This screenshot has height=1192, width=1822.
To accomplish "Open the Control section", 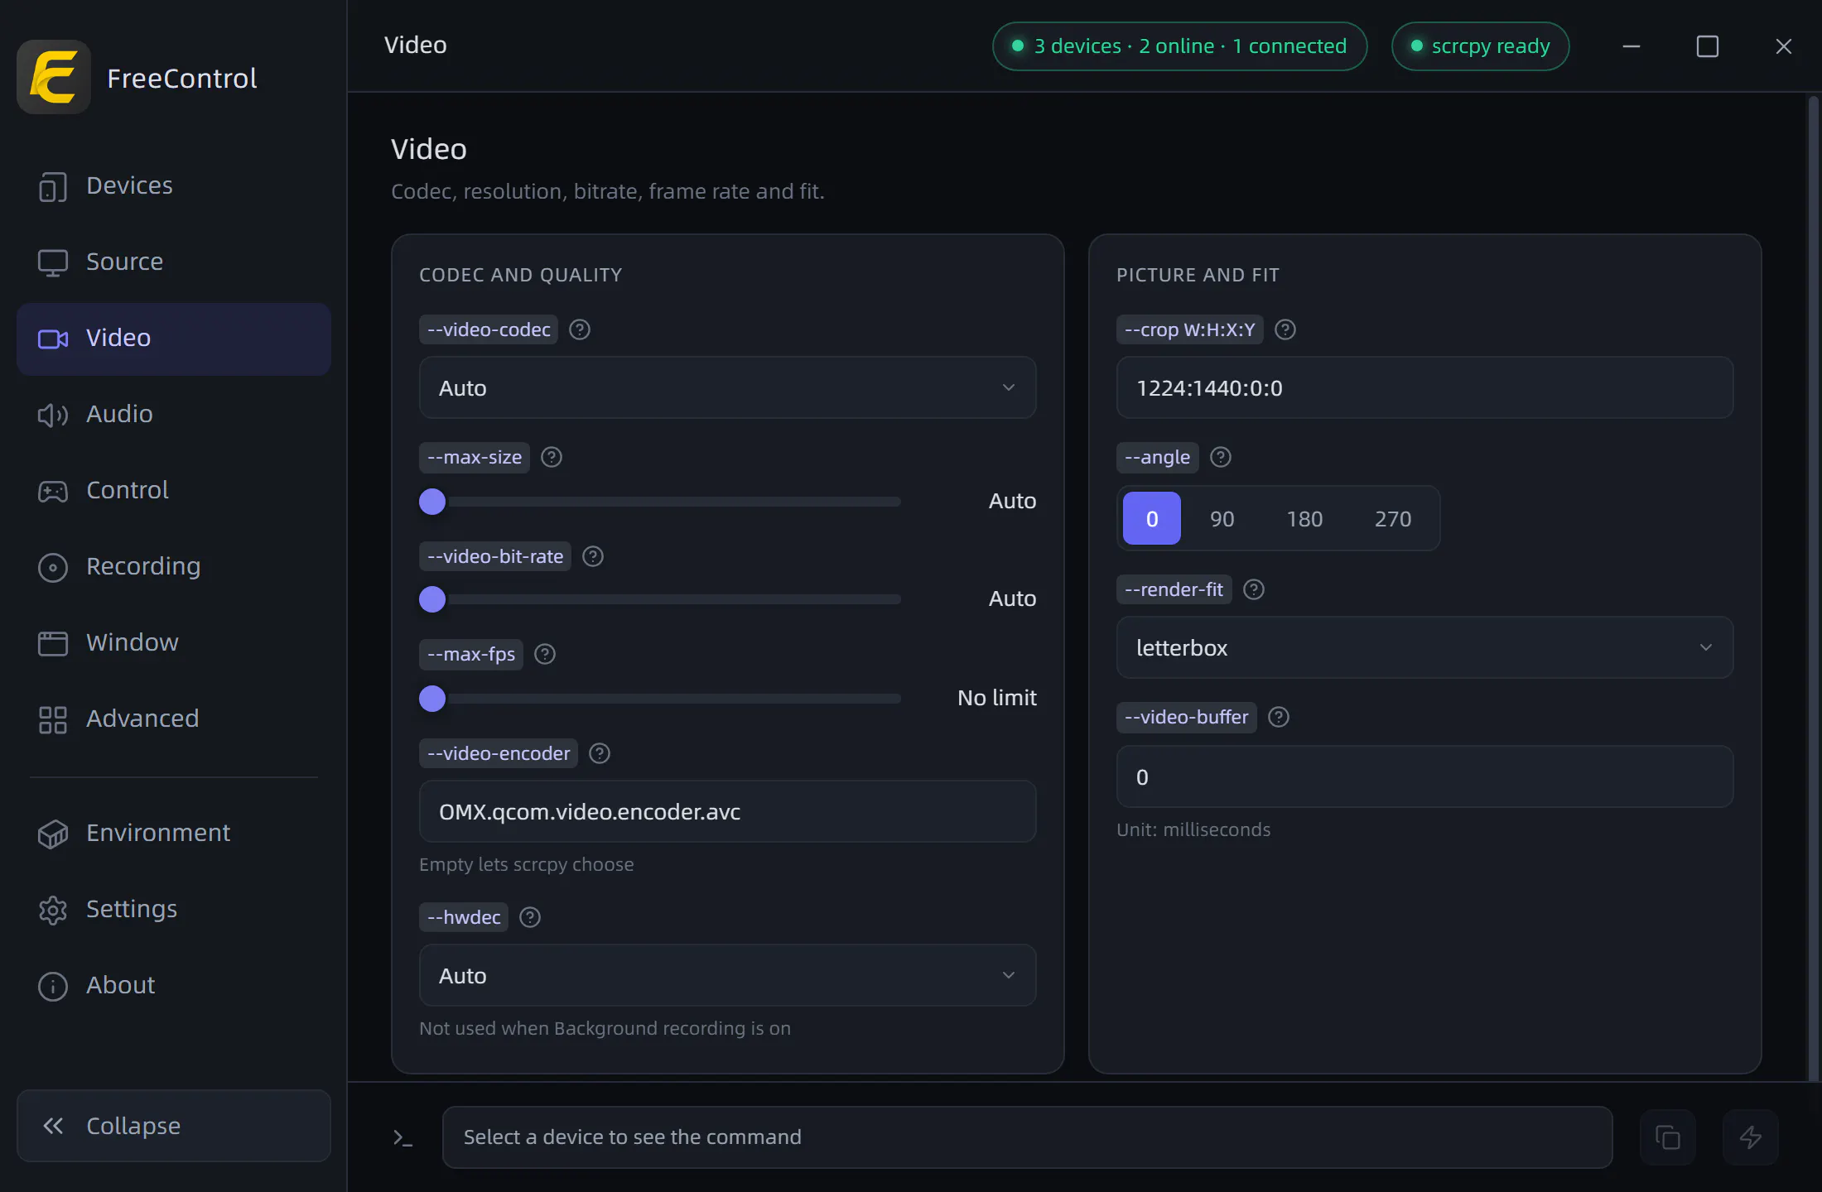I will coord(174,490).
